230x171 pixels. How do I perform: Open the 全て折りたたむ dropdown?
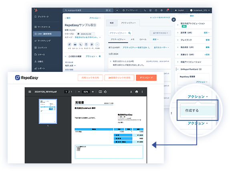point(160,33)
